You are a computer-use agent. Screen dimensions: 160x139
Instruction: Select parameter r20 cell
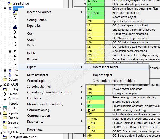[x=96, y=21]
